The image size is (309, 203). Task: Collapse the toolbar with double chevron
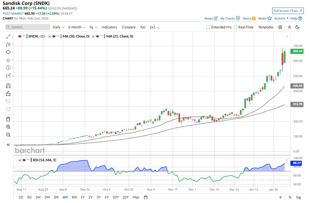(x=289, y=27)
